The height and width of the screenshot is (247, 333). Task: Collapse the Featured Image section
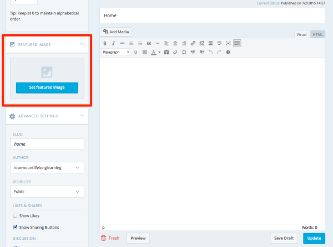click(82, 44)
